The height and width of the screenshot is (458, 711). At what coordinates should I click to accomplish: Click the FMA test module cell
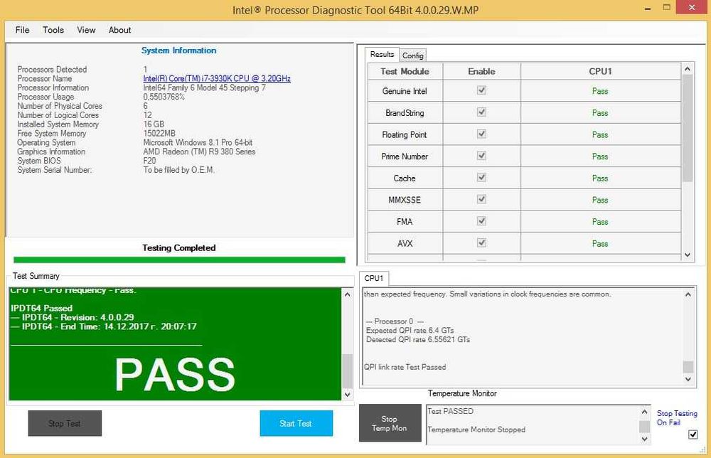(x=405, y=222)
